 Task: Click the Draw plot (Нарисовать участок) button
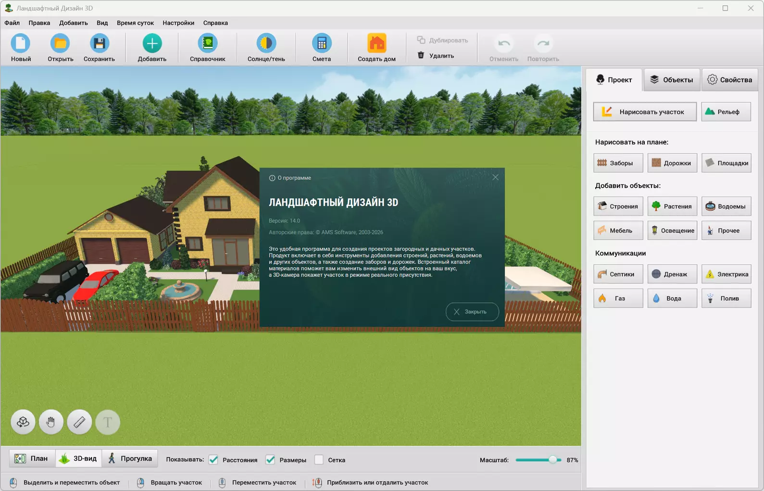click(644, 112)
